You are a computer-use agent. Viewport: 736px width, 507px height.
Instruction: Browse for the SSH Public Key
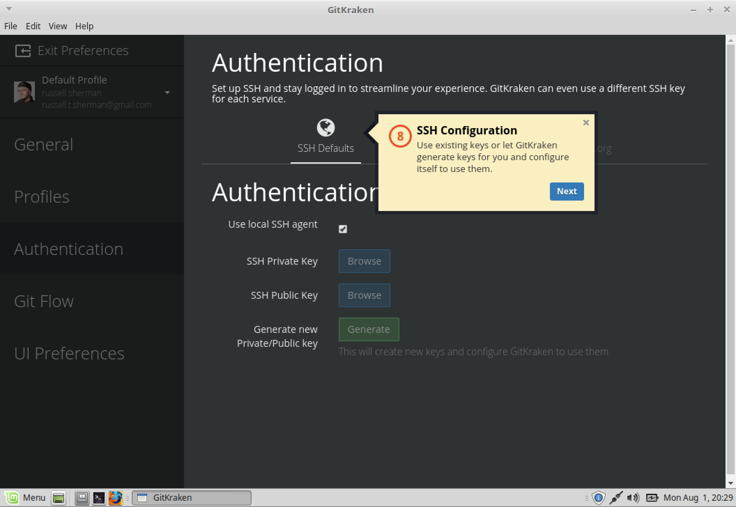(364, 295)
